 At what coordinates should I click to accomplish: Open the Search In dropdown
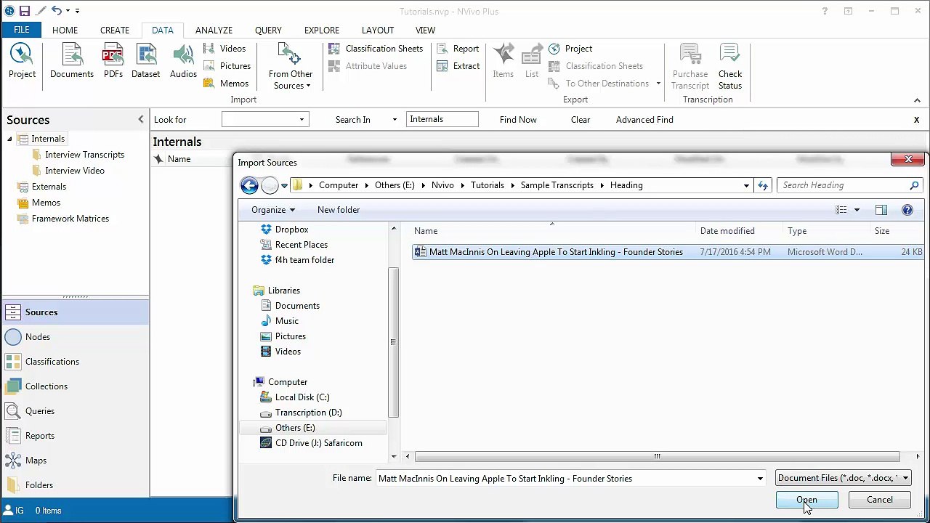pyautogui.click(x=395, y=120)
